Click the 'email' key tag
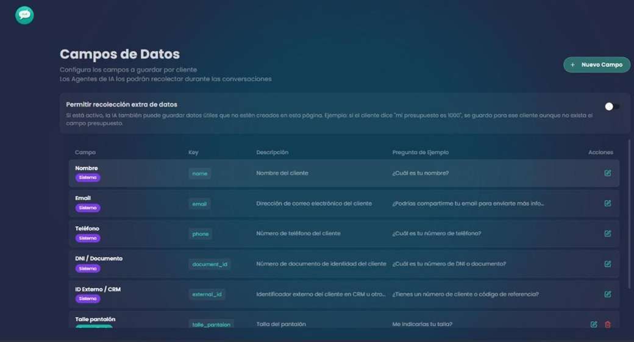634x342 pixels. (x=199, y=204)
